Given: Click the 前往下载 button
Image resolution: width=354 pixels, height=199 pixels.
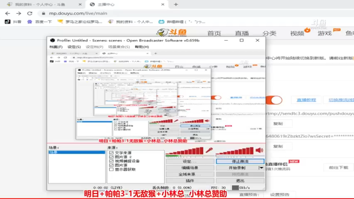Looking at the screenshot, I should coord(339,168).
